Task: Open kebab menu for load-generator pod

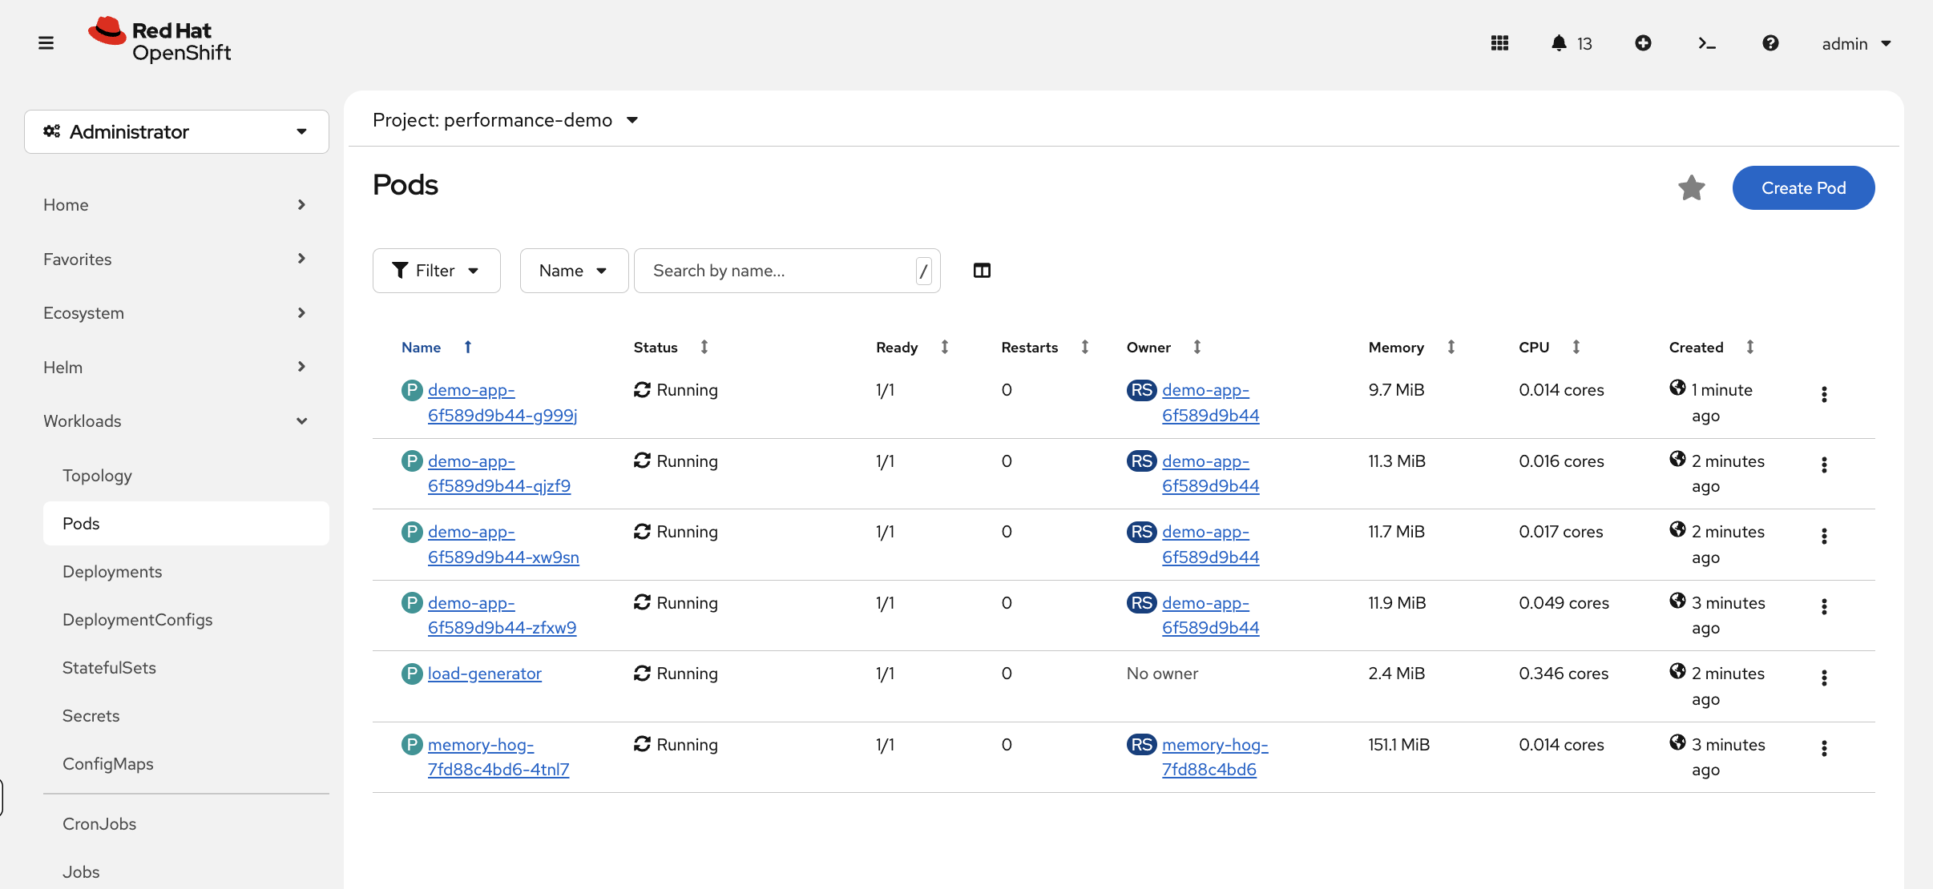Action: [1824, 678]
